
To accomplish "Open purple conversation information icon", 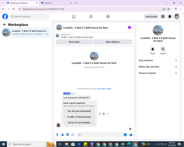I will 130,28.
